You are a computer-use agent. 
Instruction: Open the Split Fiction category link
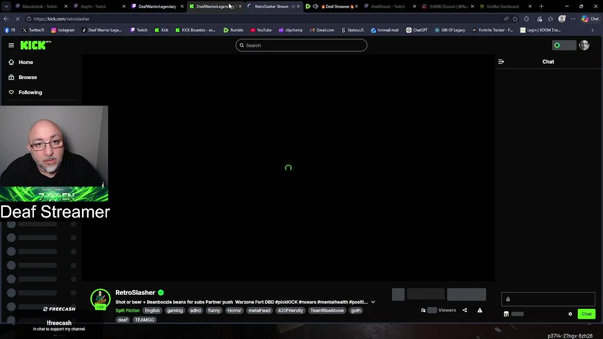pos(128,311)
